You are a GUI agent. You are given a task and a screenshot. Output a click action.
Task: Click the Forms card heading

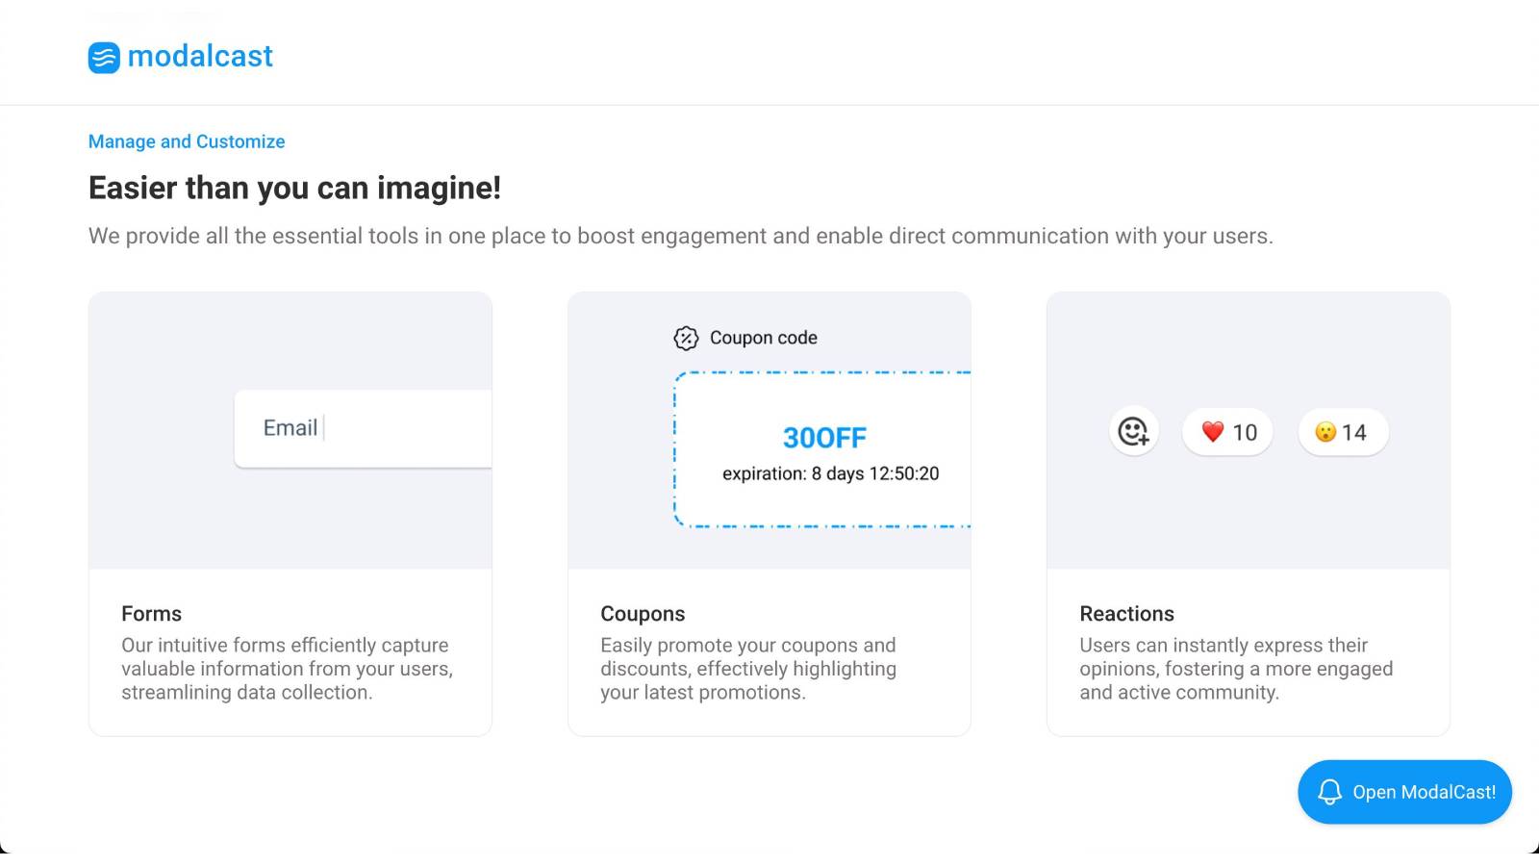point(151,614)
